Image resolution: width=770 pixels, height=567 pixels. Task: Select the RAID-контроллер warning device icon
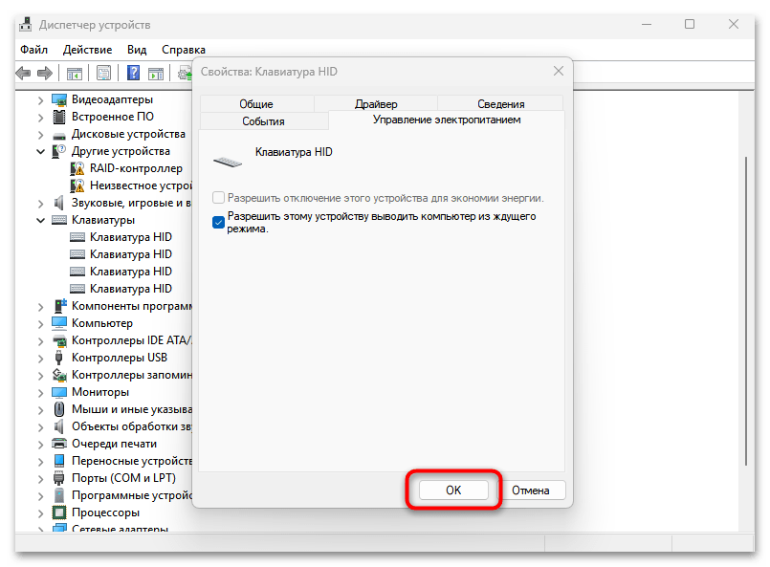click(x=78, y=168)
